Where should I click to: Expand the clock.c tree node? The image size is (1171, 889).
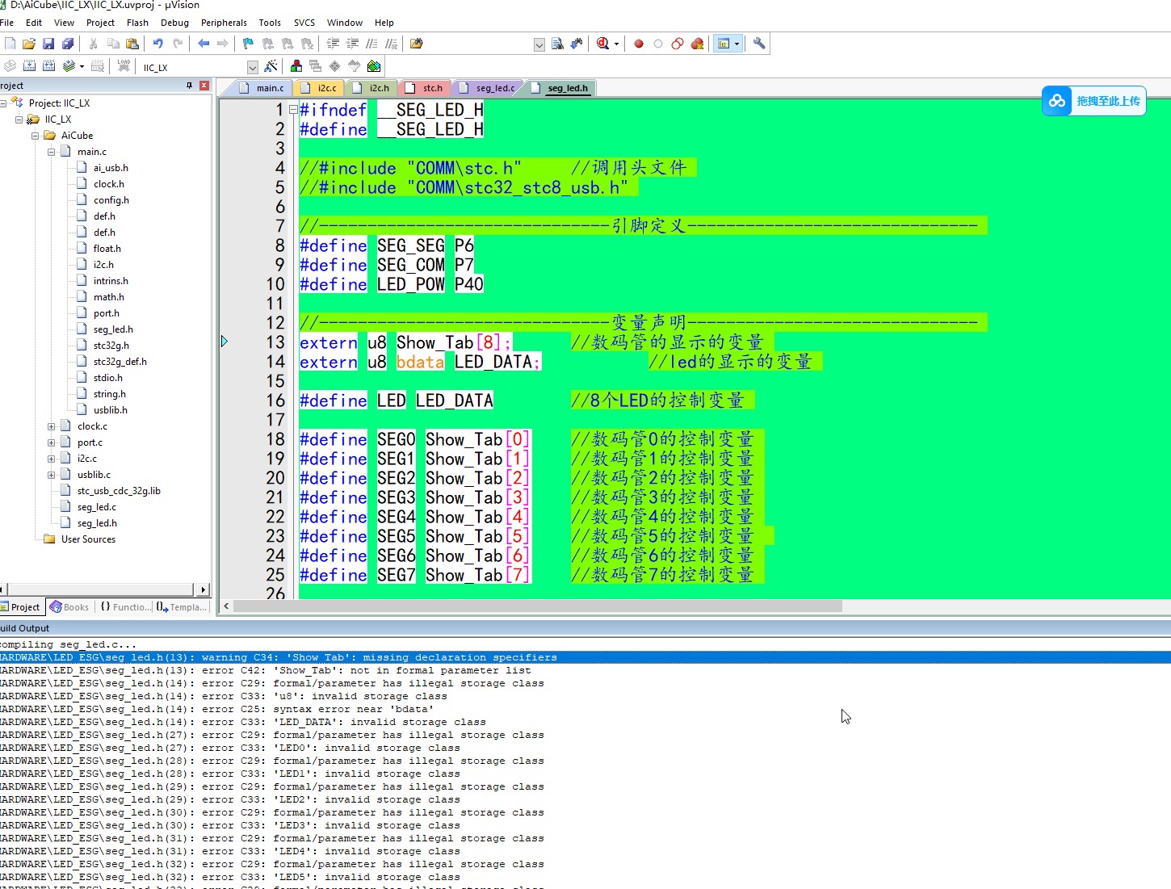52,426
